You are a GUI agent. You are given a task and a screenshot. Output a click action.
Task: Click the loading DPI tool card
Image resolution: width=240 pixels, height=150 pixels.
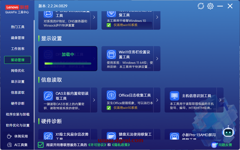[68, 59]
